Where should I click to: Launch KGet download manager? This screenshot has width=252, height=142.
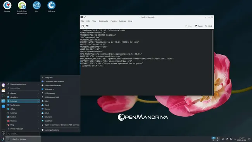60,101
